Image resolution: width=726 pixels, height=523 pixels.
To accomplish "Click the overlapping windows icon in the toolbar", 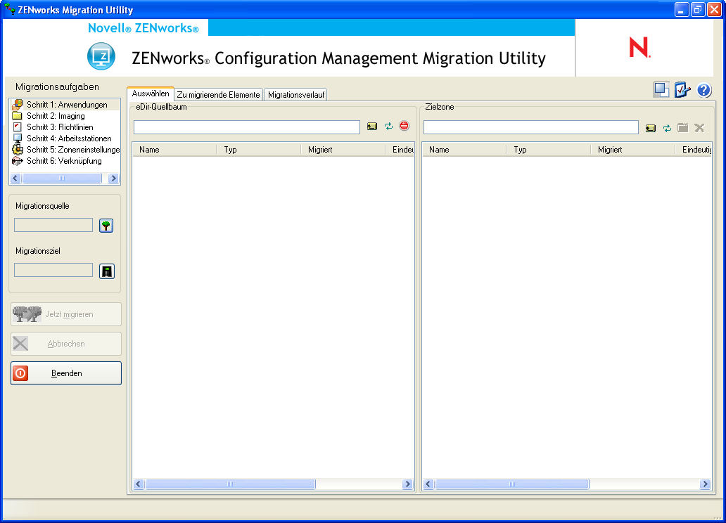I will point(661,89).
